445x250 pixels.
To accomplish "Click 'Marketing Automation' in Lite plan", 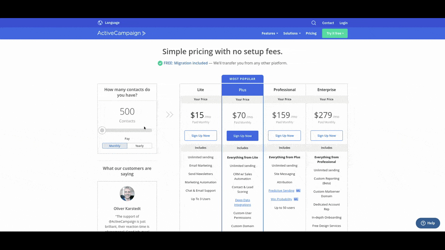I will [201, 182].
